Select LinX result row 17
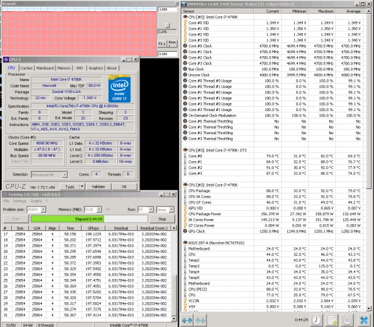Viewport: 374px width, 327px height. 86,234
